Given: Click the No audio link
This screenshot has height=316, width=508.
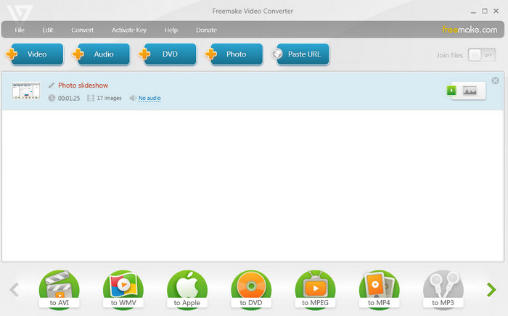Looking at the screenshot, I should click(149, 98).
